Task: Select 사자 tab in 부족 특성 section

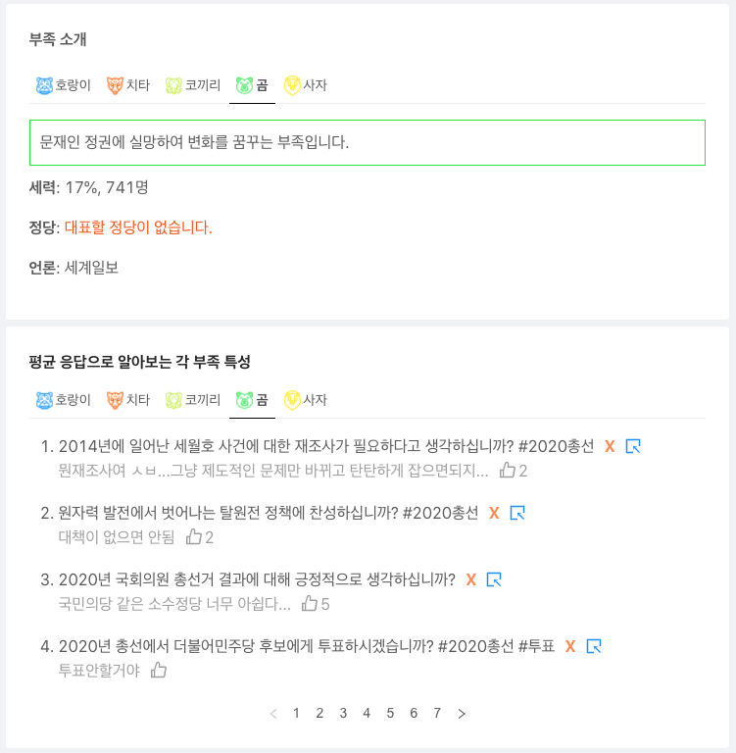Action: [x=306, y=400]
